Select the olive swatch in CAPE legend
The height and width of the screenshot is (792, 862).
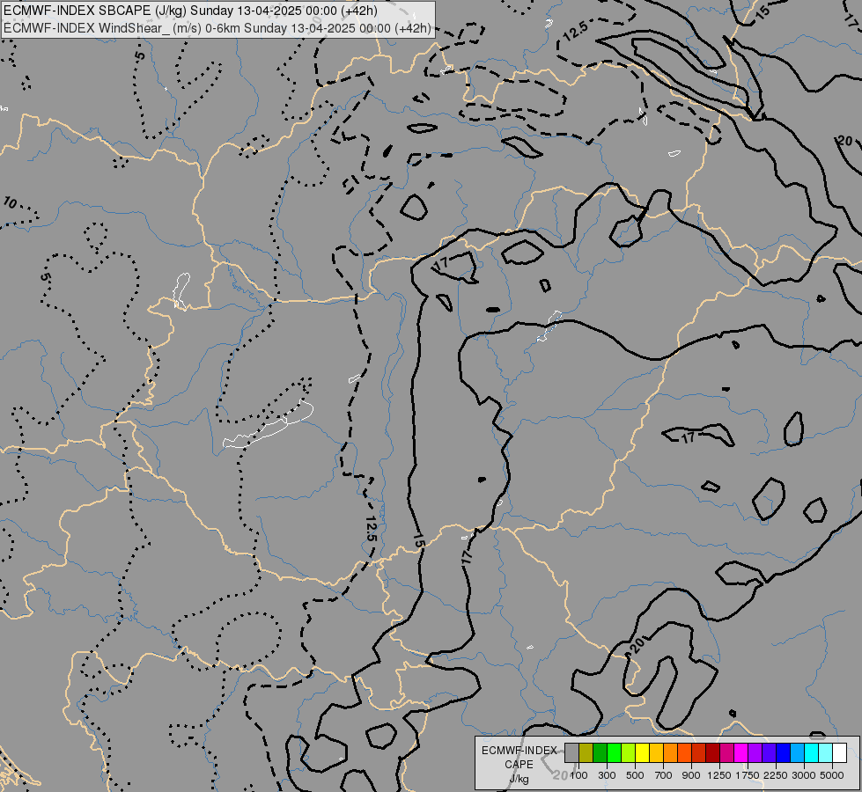(x=586, y=752)
